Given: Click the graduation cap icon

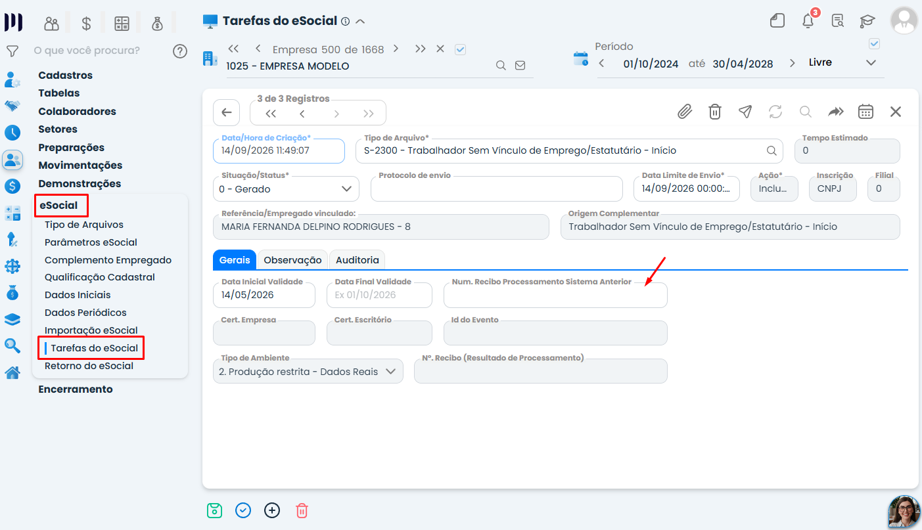Looking at the screenshot, I should [867, 21].
